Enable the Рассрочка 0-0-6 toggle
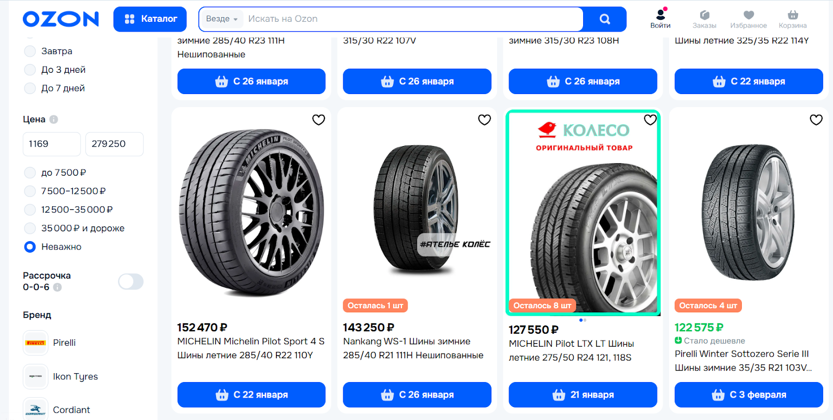833x420 pixels. coord(131,282)
